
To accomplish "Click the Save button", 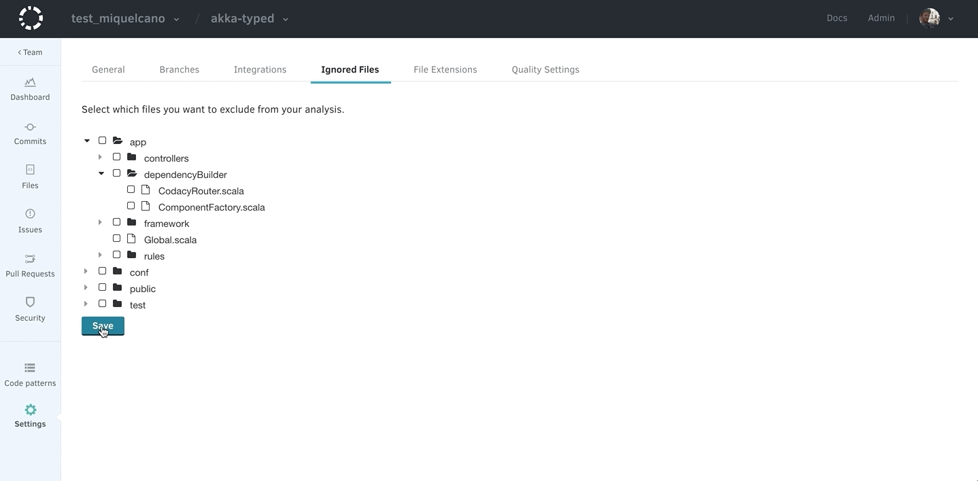I will pyautogui.click(x=103, y=326).
